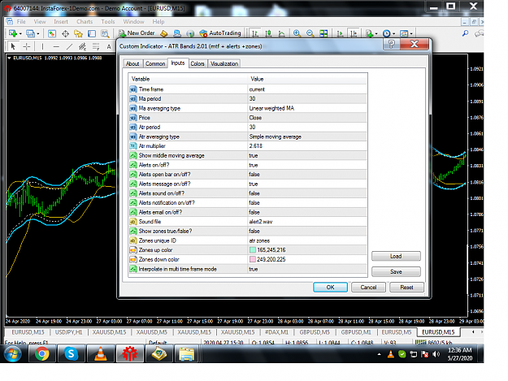508x381 pixels.
Task: Open Chrome from the Windows taskbar
Action: 41,353
